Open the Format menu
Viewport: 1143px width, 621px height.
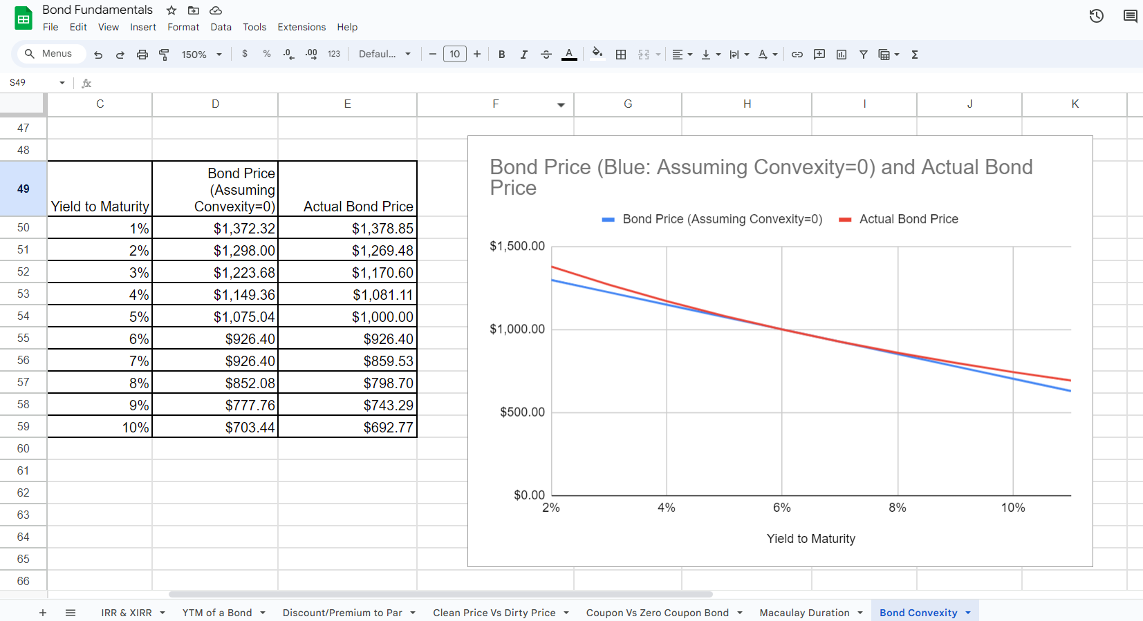point(183,27)
